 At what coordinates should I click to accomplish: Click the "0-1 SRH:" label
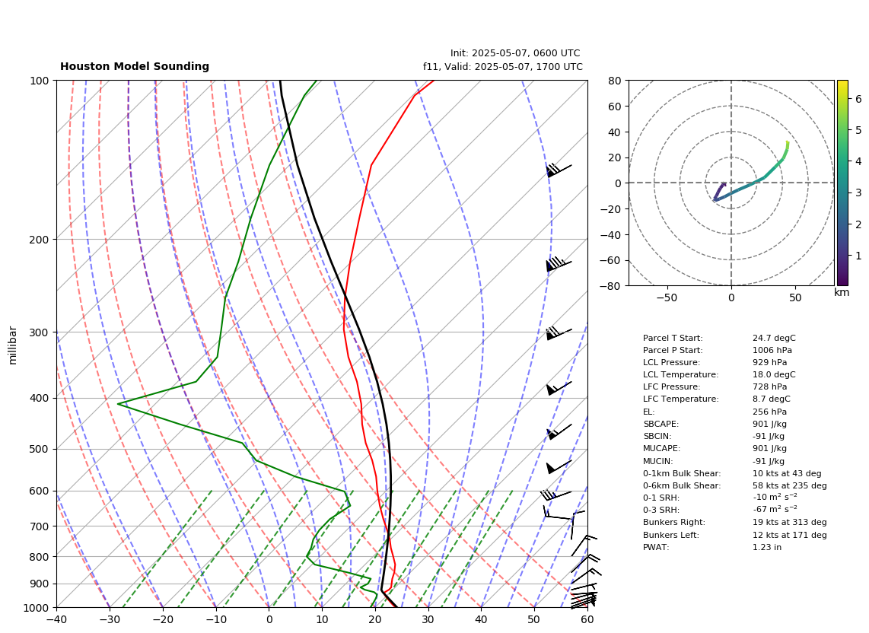click(x=661, y=498)
